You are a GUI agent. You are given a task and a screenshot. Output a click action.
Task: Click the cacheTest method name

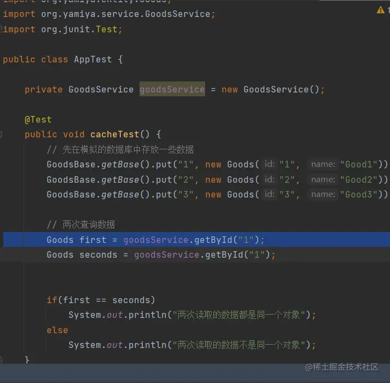(x=114, y=135)
